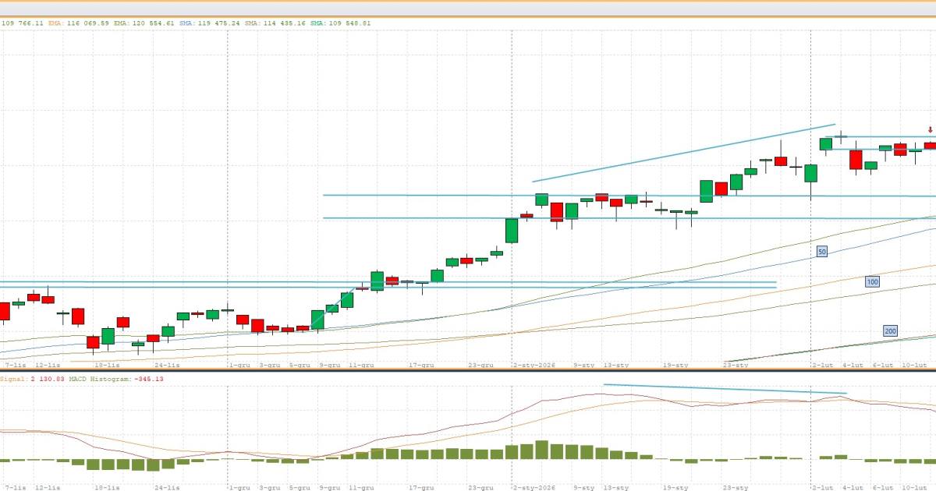936x491 pixels.
Task: Click the red down-arrow marker above the last candle
Action: pyautogui.click(x=930, y=130)
